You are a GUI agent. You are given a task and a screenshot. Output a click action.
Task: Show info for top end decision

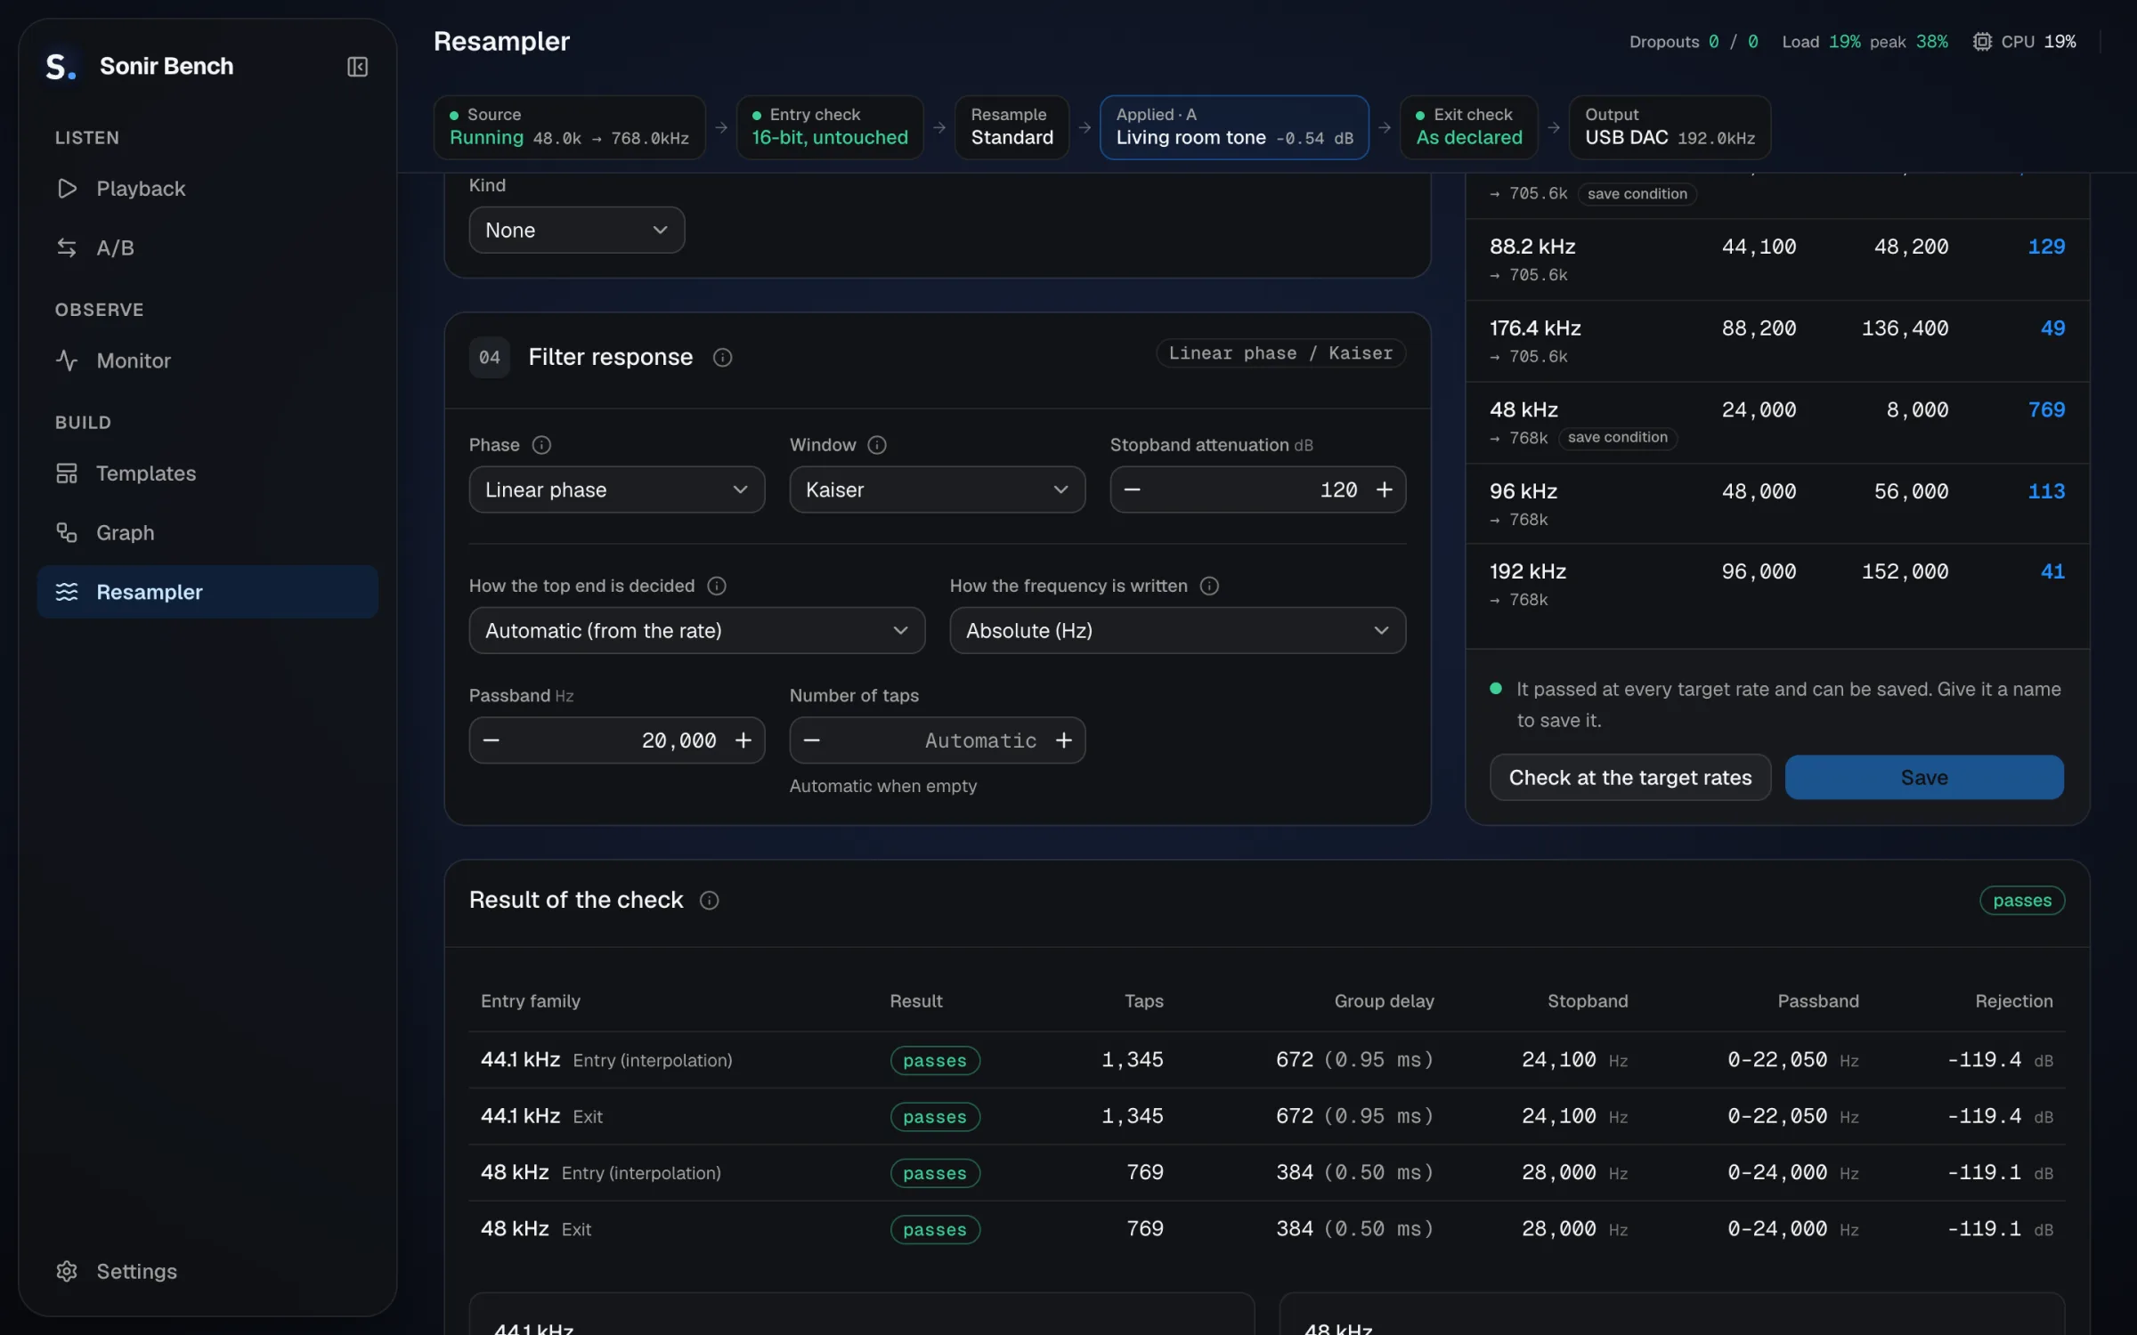(717, 586)
